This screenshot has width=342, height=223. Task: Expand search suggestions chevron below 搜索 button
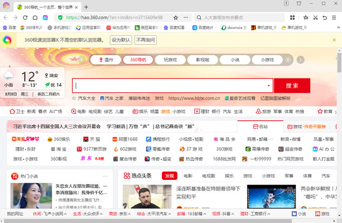tap(308, 98)
